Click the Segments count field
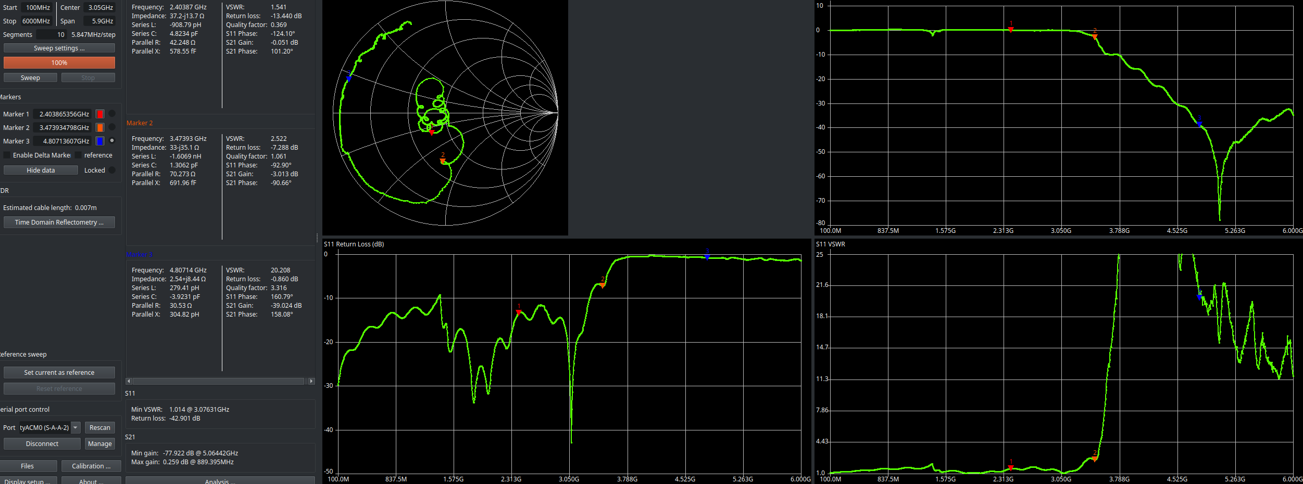Screen dimensions: 1303x484 point(52,34)
